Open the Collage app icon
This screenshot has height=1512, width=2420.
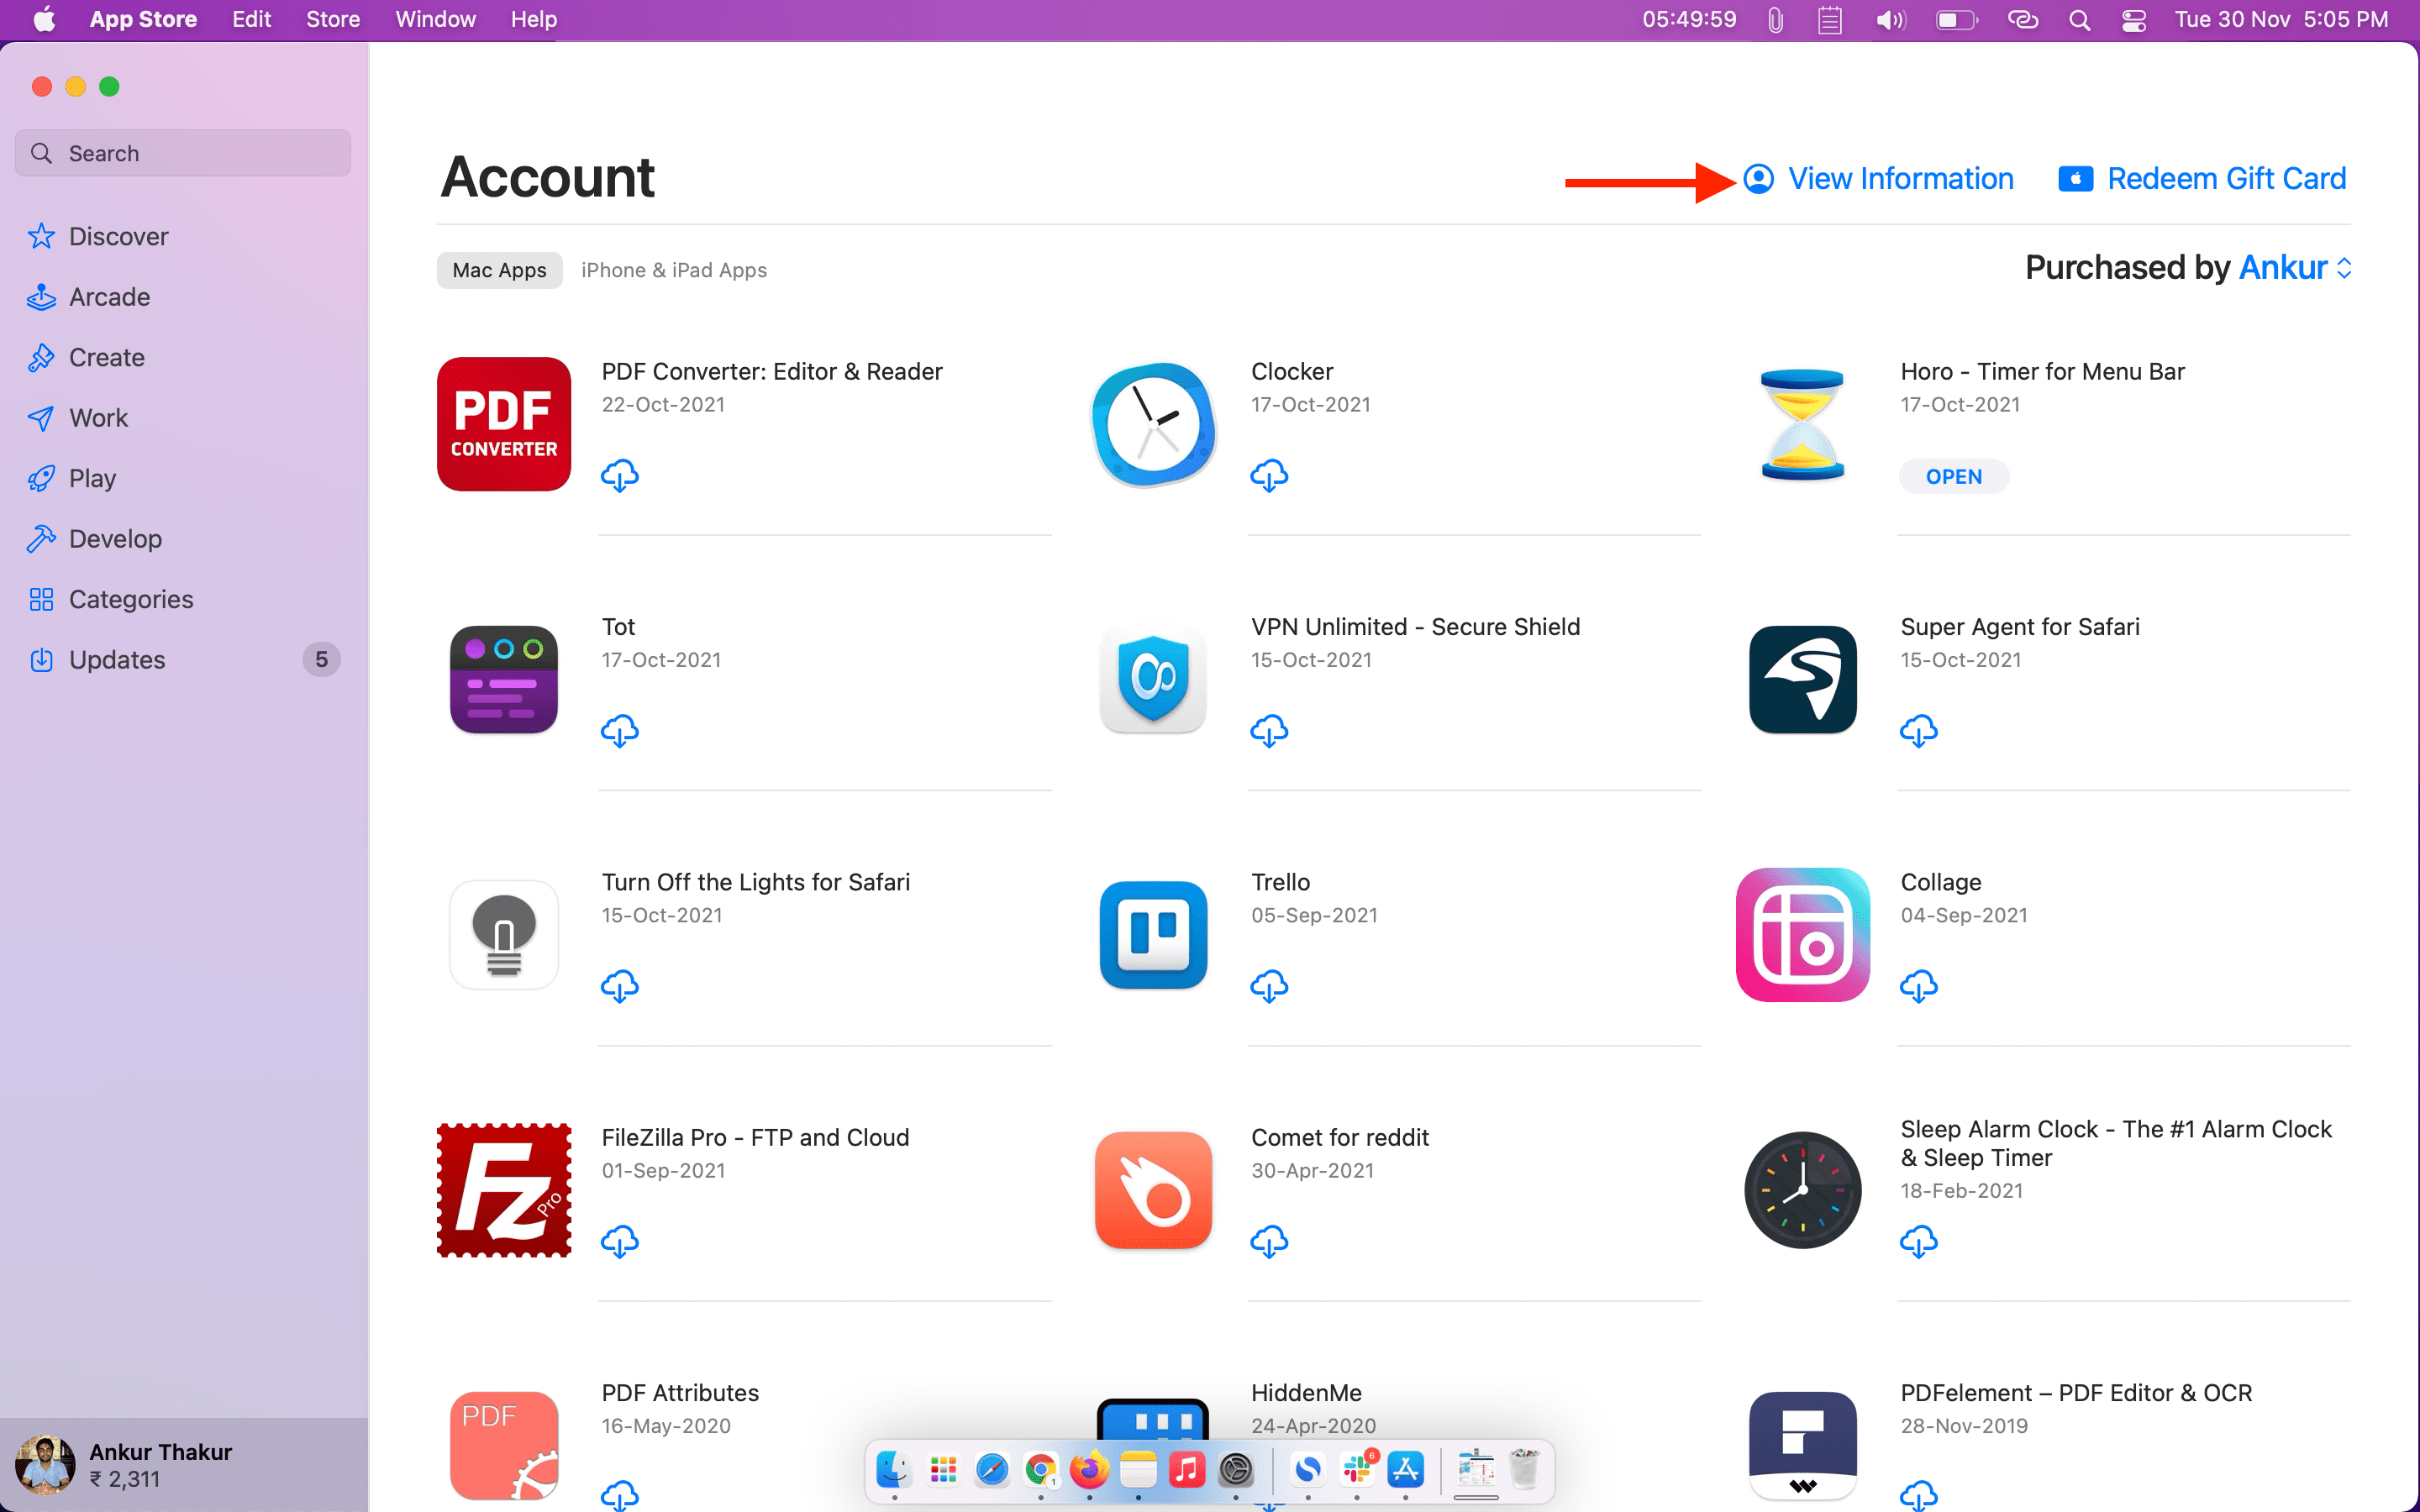point(1802,935)
